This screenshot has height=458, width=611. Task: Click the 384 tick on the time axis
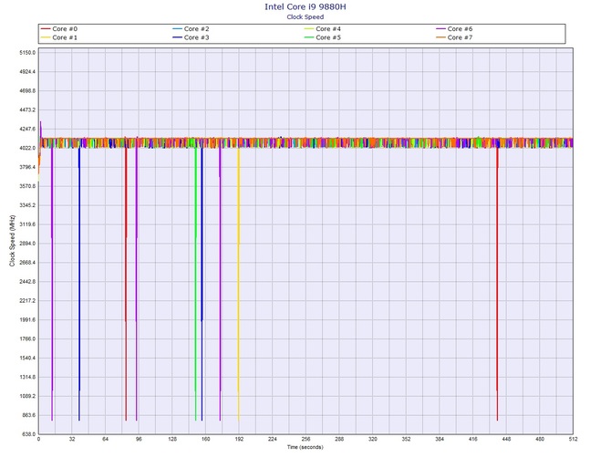pos(440,439)
